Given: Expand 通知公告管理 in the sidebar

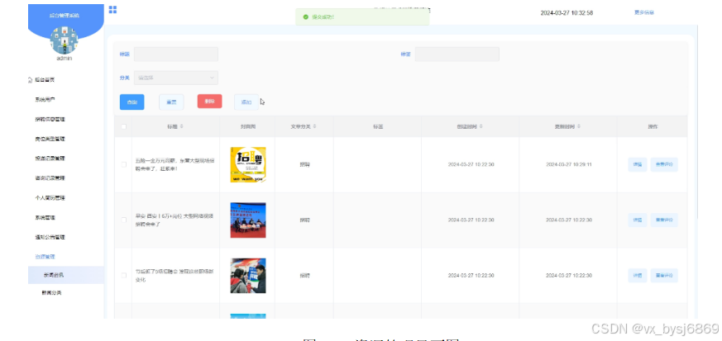Looking at the screenshot, I should tap(50, 237).
